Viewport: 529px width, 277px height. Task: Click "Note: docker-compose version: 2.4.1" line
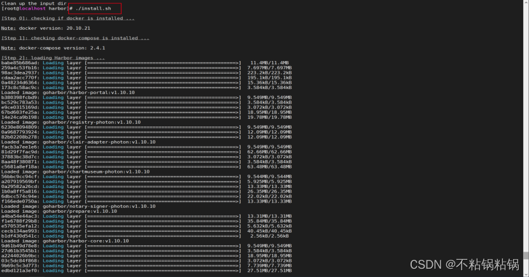tap(53, 48)
